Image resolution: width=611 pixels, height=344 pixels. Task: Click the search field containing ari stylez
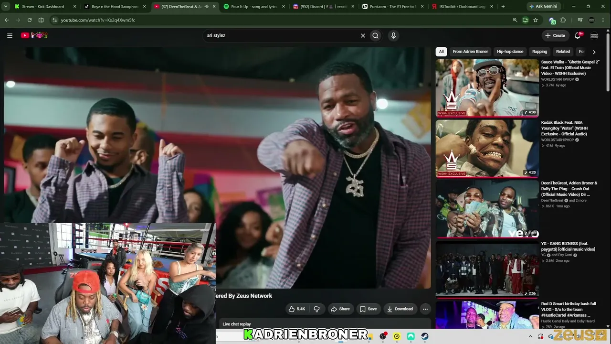[x=282, y=35]
